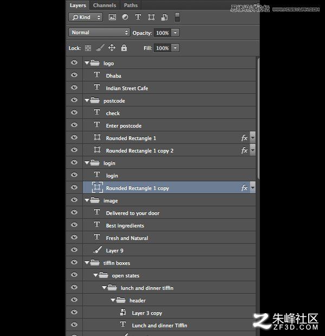Viewport: 325px width, 336px height.
Task: Click the Delivered to your door type icon
Action: 97,212
